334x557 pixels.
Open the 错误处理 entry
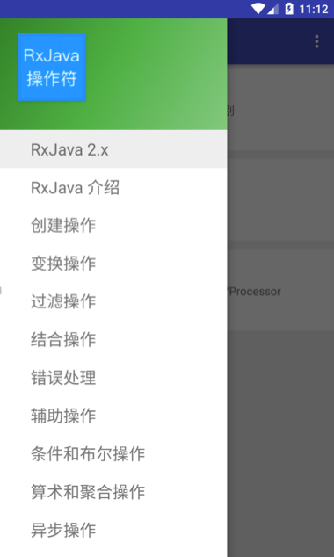click(x=113, y=377)
